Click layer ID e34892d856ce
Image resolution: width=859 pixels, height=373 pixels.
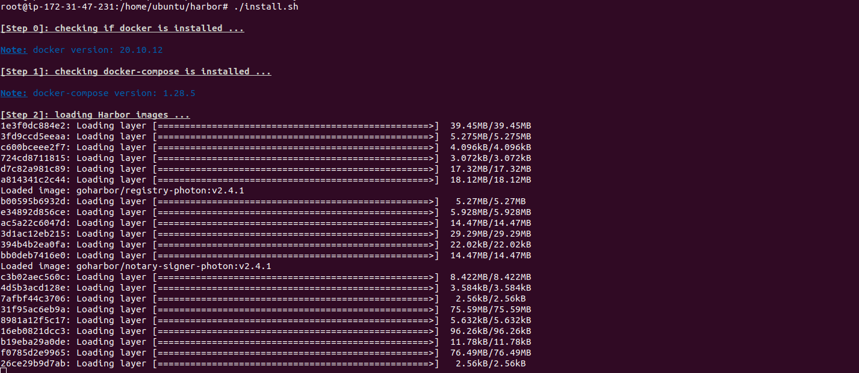click(33, 212)
